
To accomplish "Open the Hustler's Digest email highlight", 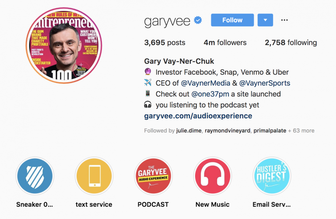I will pos(272,176).
